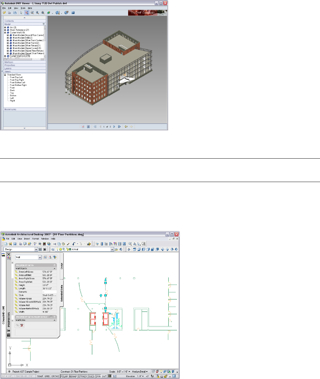Switch to the Design tab in Properties palette
This screenshot has width=320, height=379.
62,266
